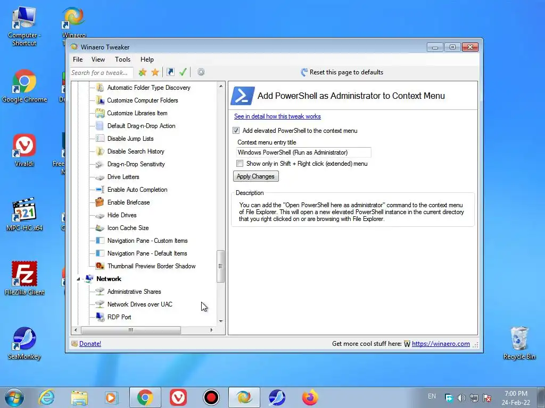Viewport: 545px width, 408px height.
Task: Click the PowerShell logo in the header
Action: [242, 96]
